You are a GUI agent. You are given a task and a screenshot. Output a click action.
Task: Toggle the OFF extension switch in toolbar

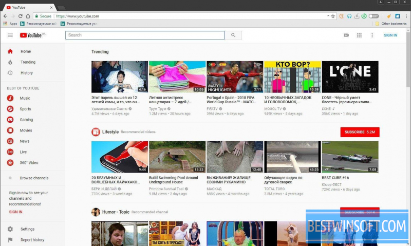pyautogui.click(x=374, y=16)
